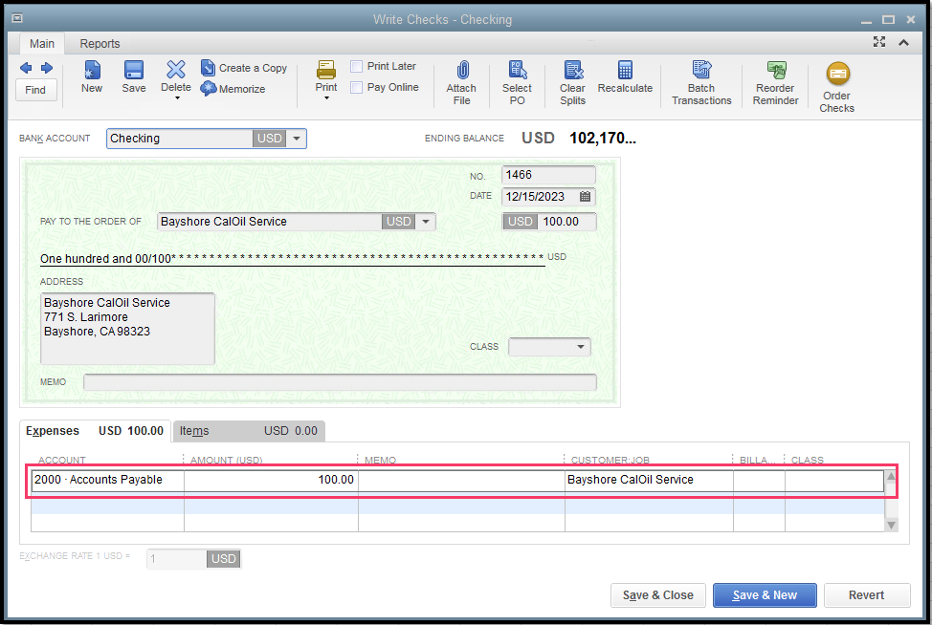Viewport: 932px width, 625px height.
Task: Click Save & Close button
Action: tap(658, 594)
